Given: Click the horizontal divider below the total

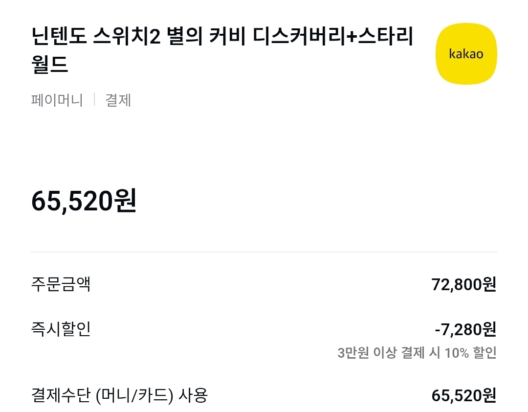Looking at the screenshot, I should 264,252.
